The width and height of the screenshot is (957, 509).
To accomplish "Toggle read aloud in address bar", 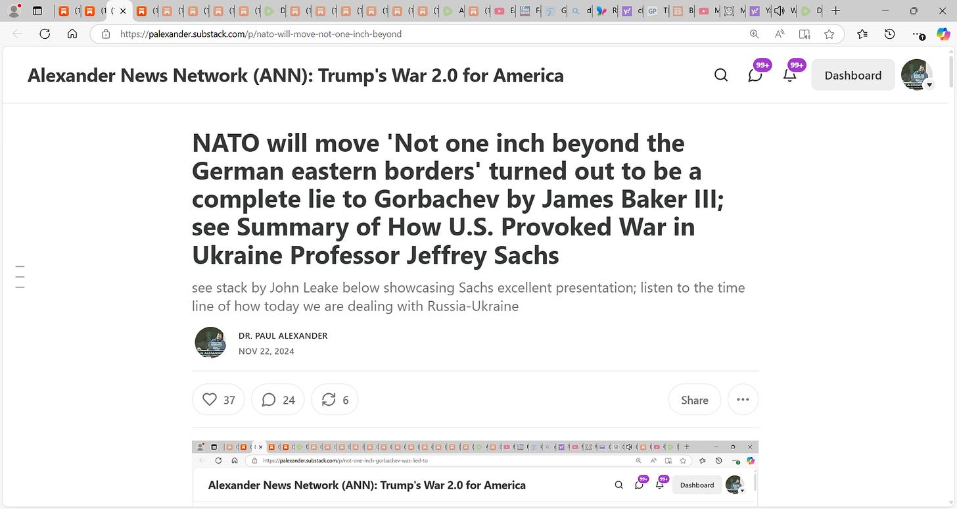I will coord(780,34).
